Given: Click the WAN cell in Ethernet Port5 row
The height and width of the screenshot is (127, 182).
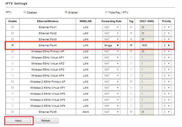Looking at the screenshot, I should pyautogui.click(x=86, y=112).
